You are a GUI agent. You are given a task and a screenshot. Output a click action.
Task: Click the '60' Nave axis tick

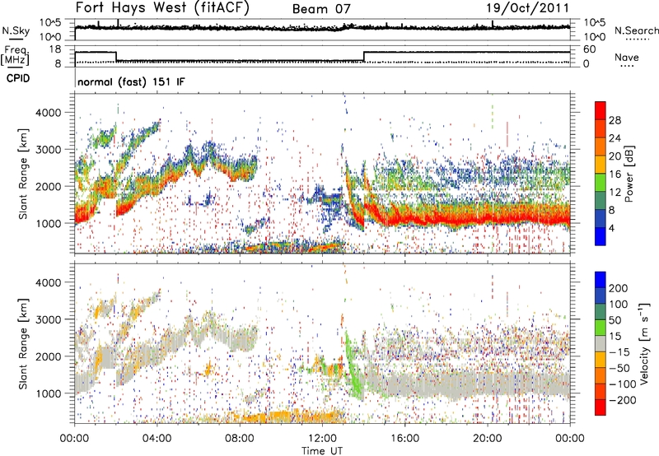pyautogui.click(x=590, y=49)
